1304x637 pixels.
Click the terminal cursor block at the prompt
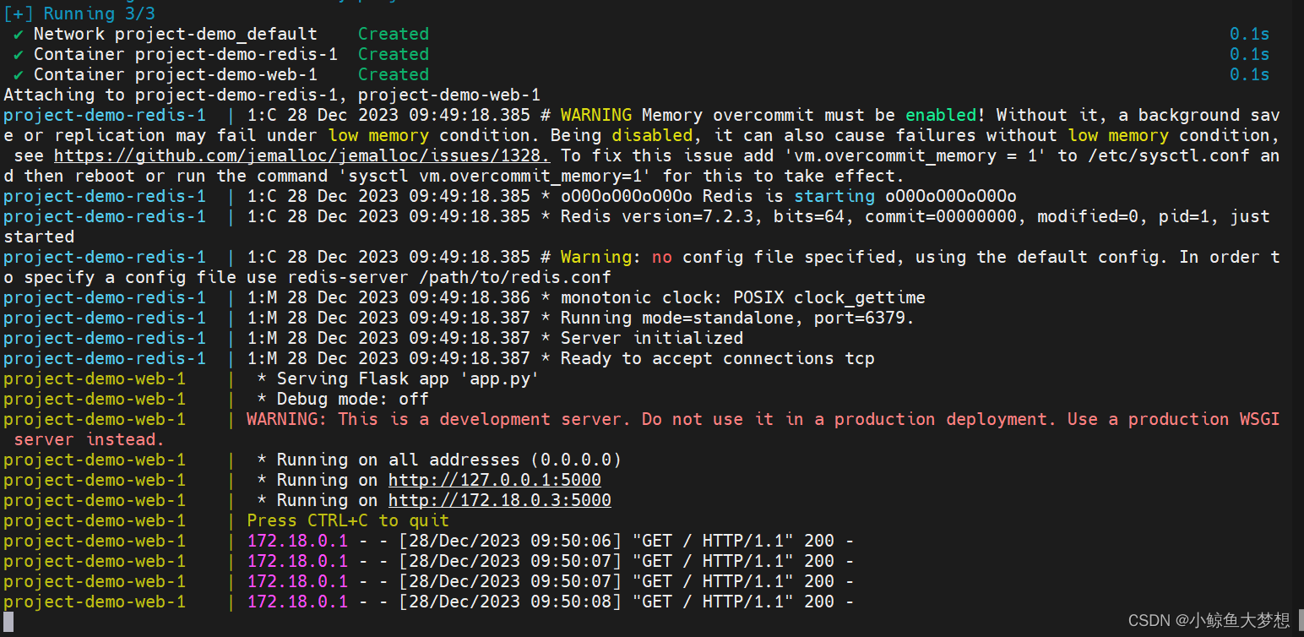pos(8,622)
